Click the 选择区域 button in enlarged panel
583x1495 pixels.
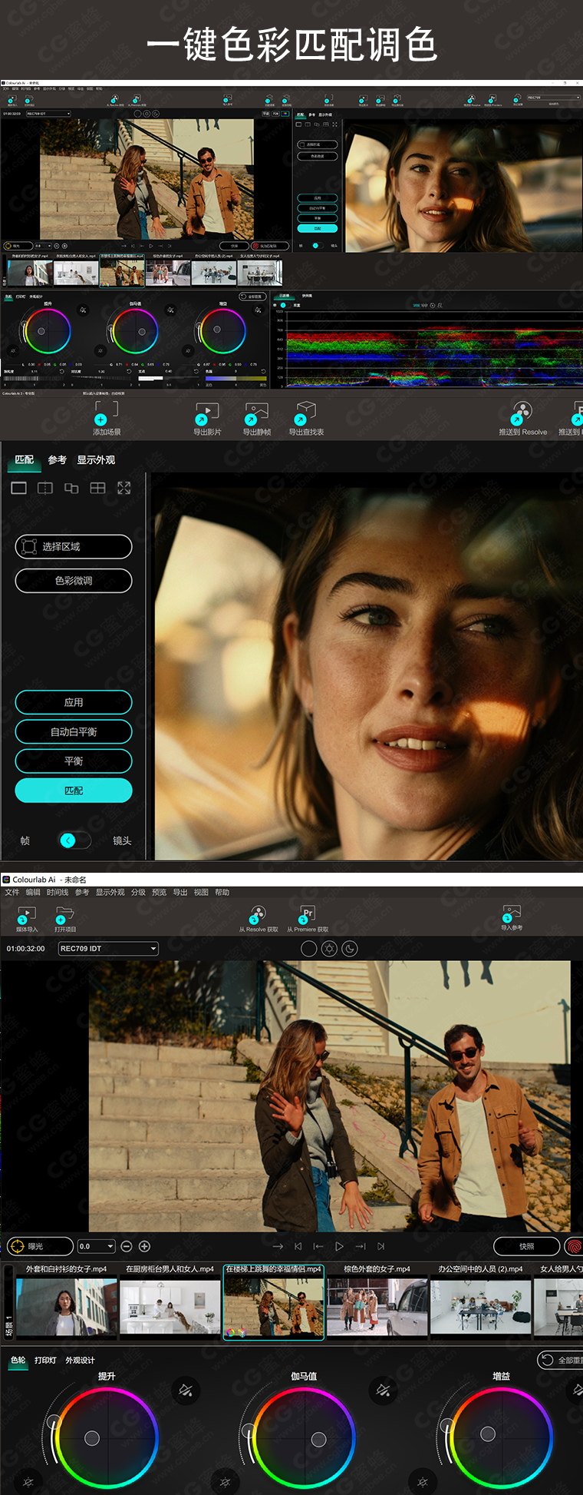point(74,546)
